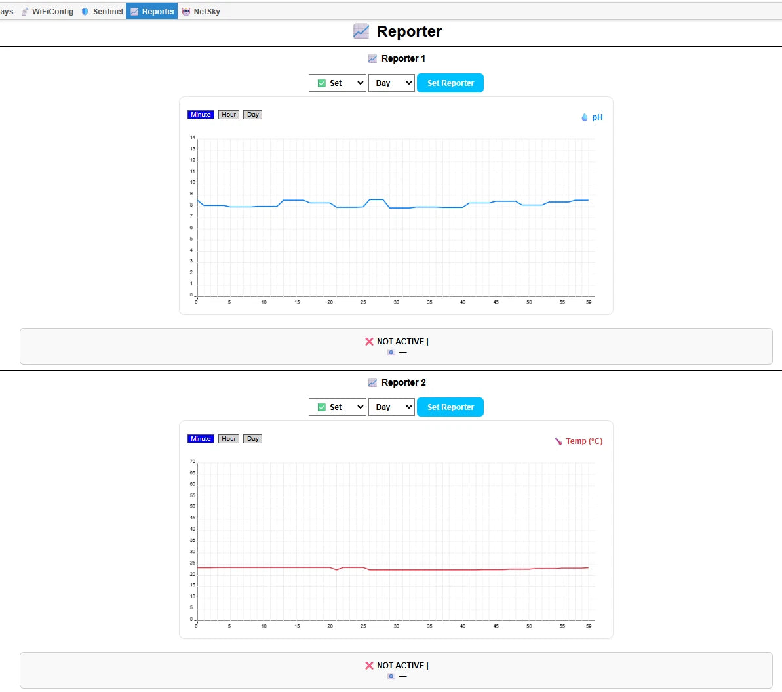This screenshot has height=692, width=782.
Task: Select Minute view on Temp chart
Action: point(201,439)
